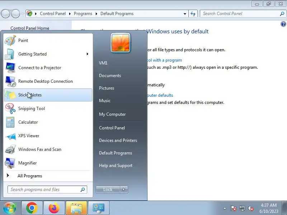Open Google Chrome from taskbar
This screenshot has width=287, height=215.
pyautogui.click(x=32, y=208)
